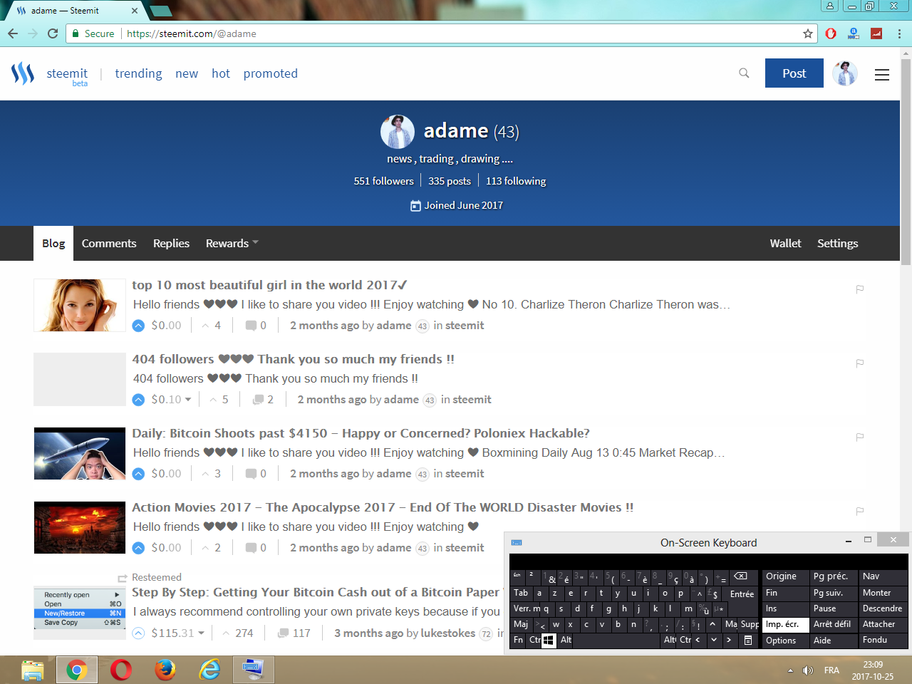Image resolution: width=912 pixels, height=684 pixels.
Task: Click the Opera extension icon in Chrome toolbar
Action: pos(831,33)
